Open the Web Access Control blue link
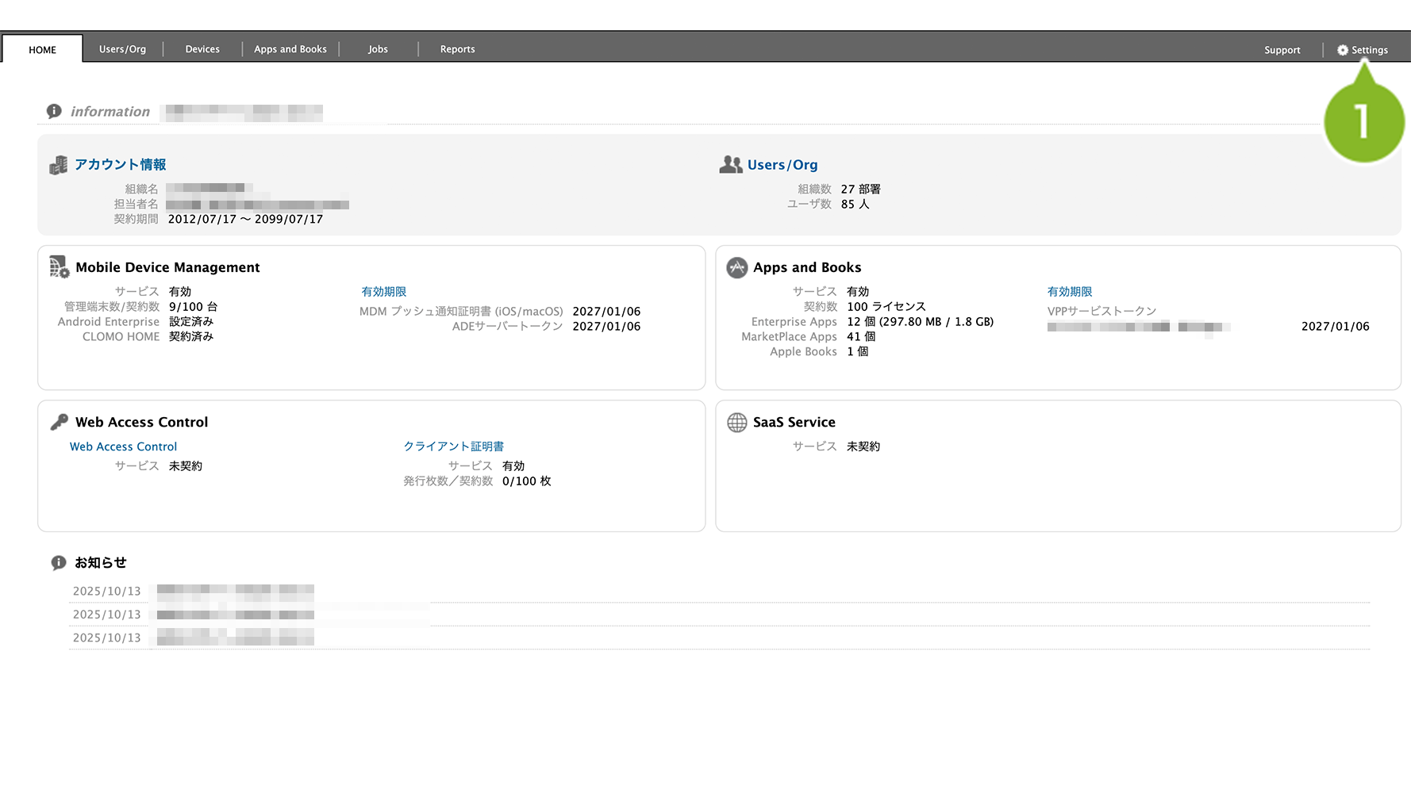 click(123, 446)
